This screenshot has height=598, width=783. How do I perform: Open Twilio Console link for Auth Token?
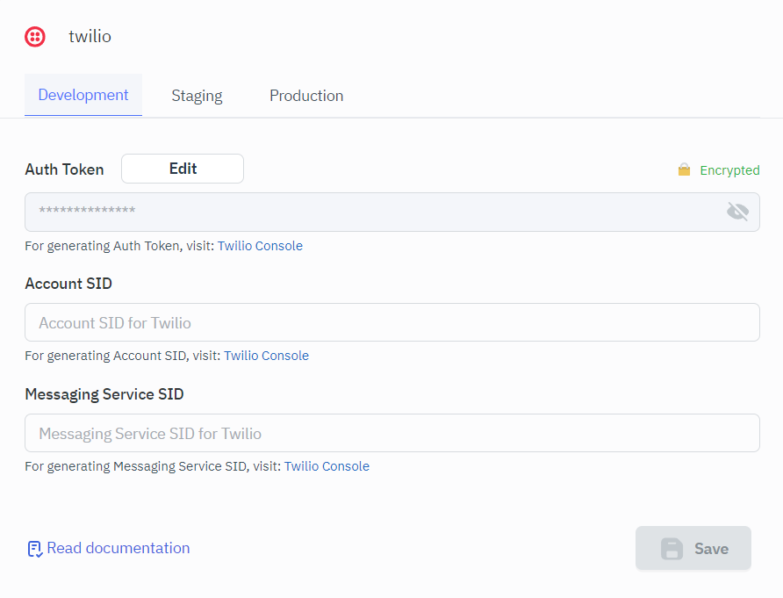(260, 246)
